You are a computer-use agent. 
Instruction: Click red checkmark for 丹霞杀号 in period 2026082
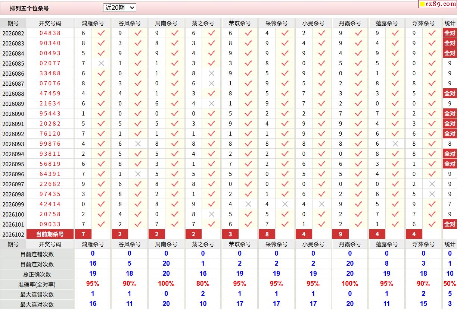[x=358, y=33]
